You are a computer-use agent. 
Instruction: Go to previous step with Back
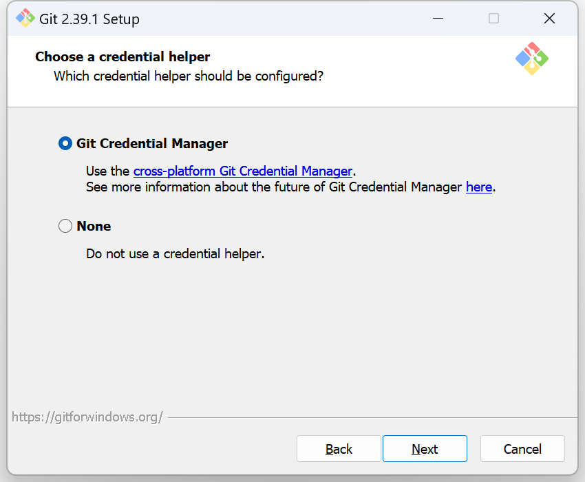[339, 449]
